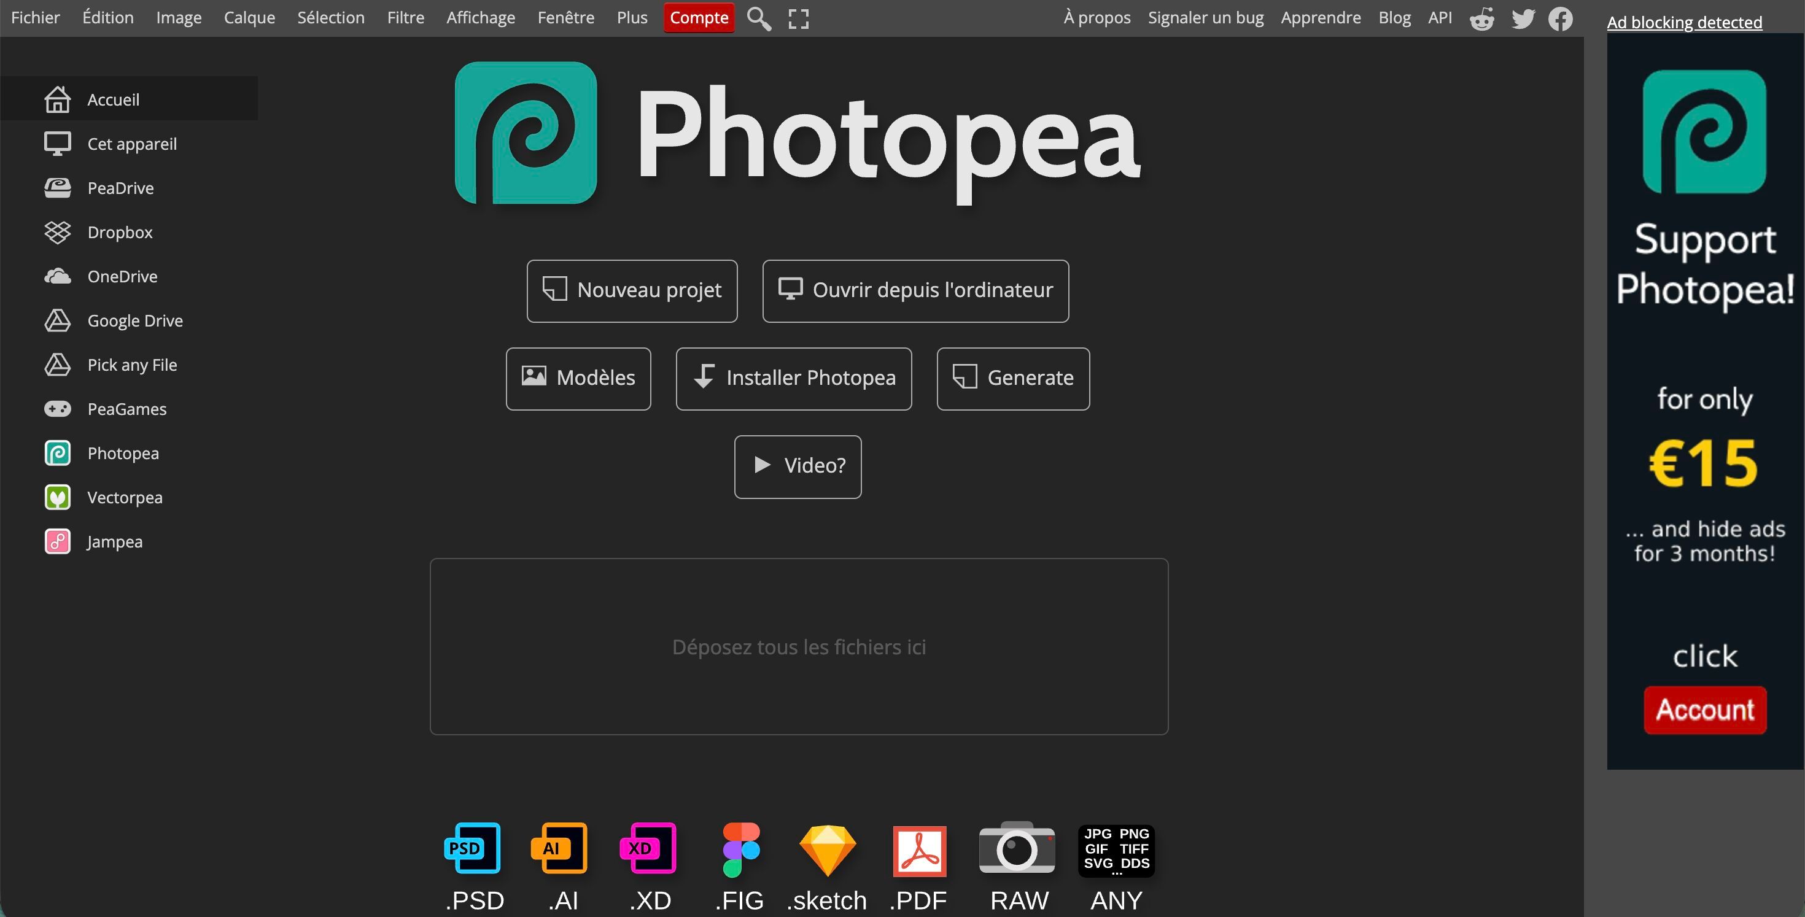Image resolution: width=1805 pixels, height=917 pixels.
Task: Click the red Account button in ad
Action: [1705, 710]
